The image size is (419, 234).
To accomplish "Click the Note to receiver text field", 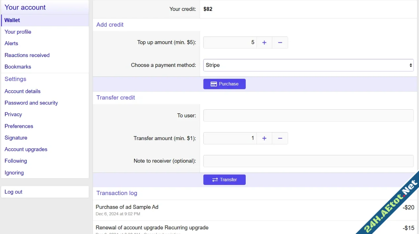I will pos(308,161).
